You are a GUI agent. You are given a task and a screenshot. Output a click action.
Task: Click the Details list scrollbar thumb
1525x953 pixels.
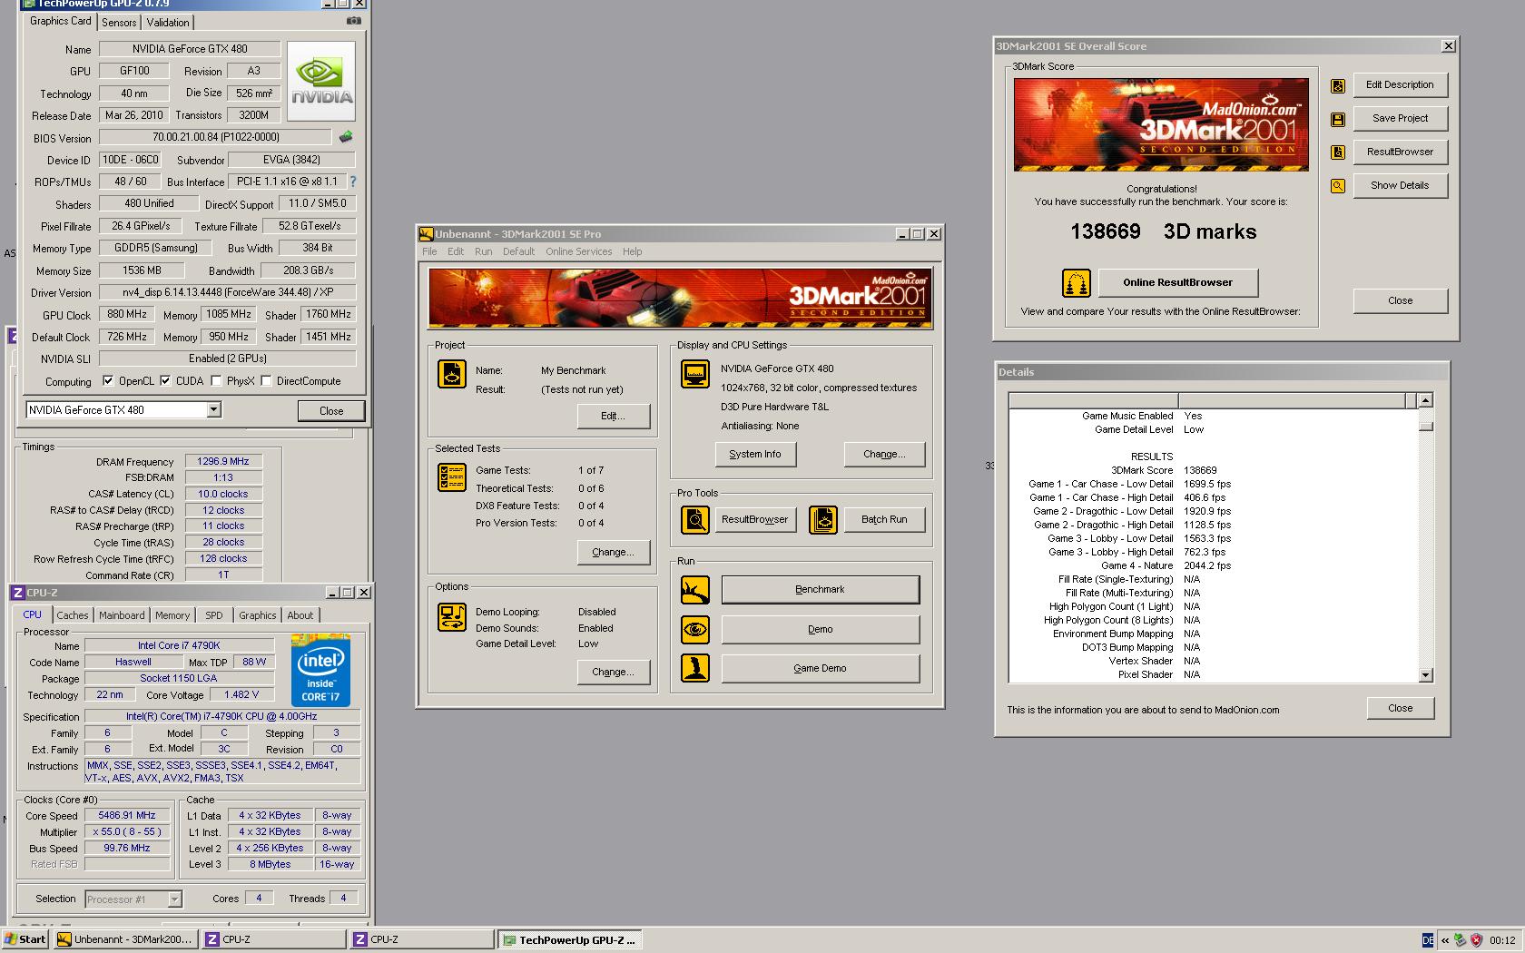(x=1425, y=426)
